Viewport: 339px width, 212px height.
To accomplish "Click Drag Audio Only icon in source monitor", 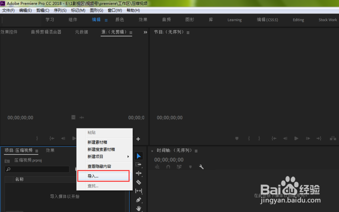I will tap(82, 117).
